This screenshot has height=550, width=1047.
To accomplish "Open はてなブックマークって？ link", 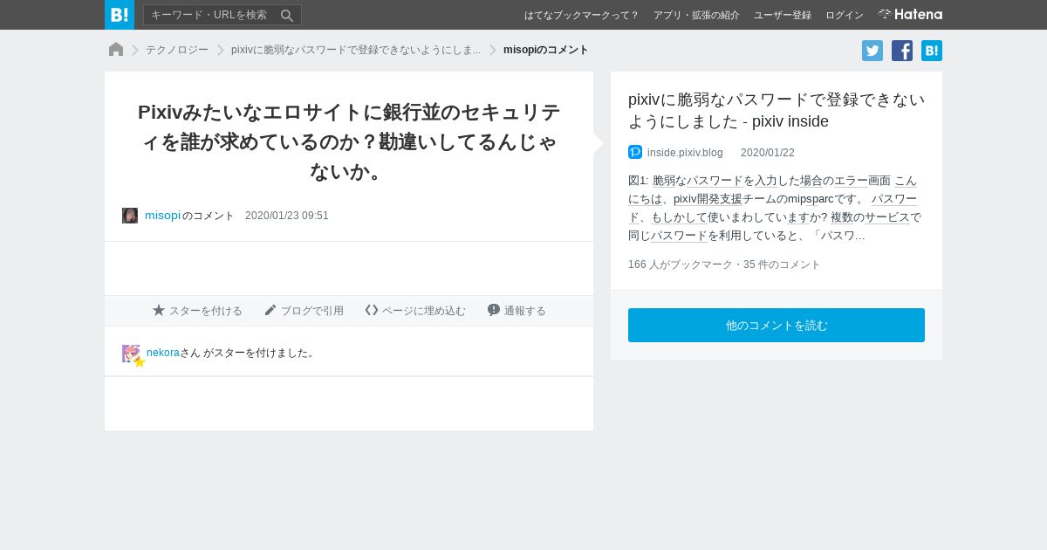I will [x=581, y=15].
